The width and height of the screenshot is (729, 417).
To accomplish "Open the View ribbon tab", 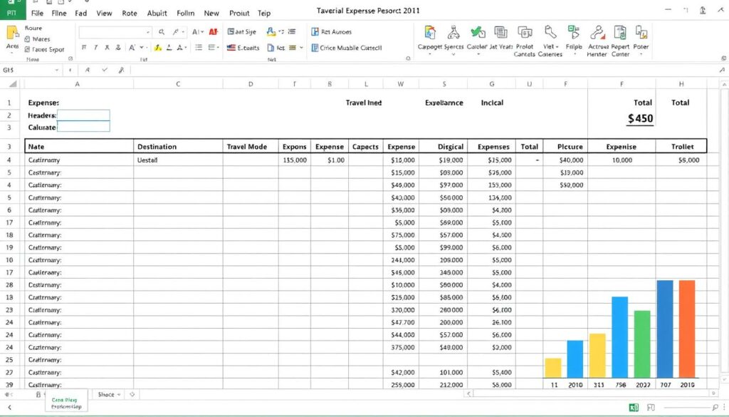I will click(x=104, y=13).
